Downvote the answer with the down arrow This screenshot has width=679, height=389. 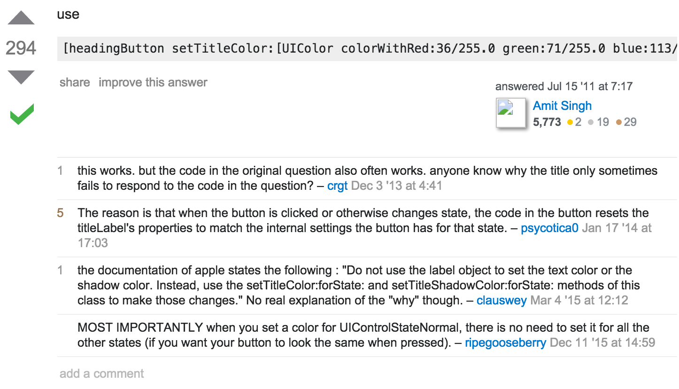[x=21, y=77]
